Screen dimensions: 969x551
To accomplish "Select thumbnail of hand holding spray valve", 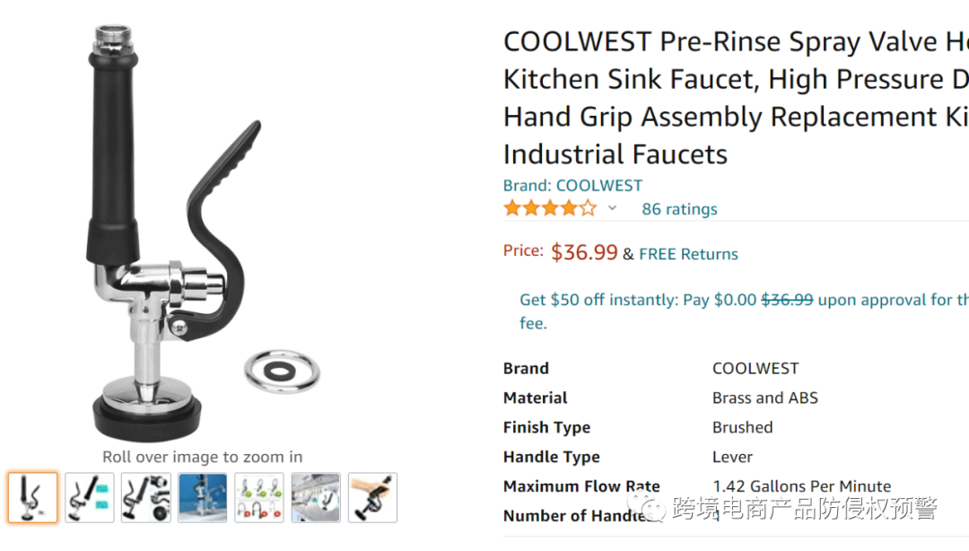I will coord(372,497).
